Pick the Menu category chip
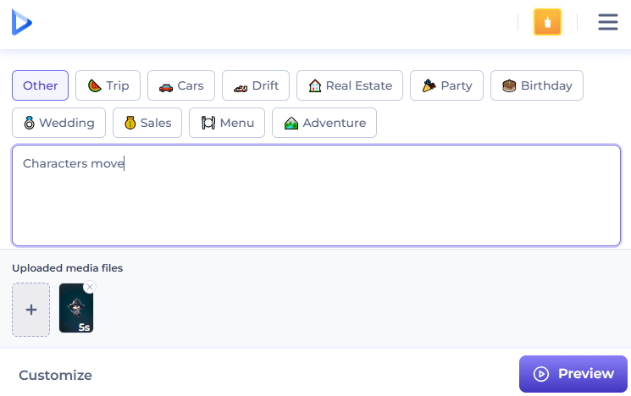Image resolution: width=631 pixels, height=396 pixels. tap(227, 123)
